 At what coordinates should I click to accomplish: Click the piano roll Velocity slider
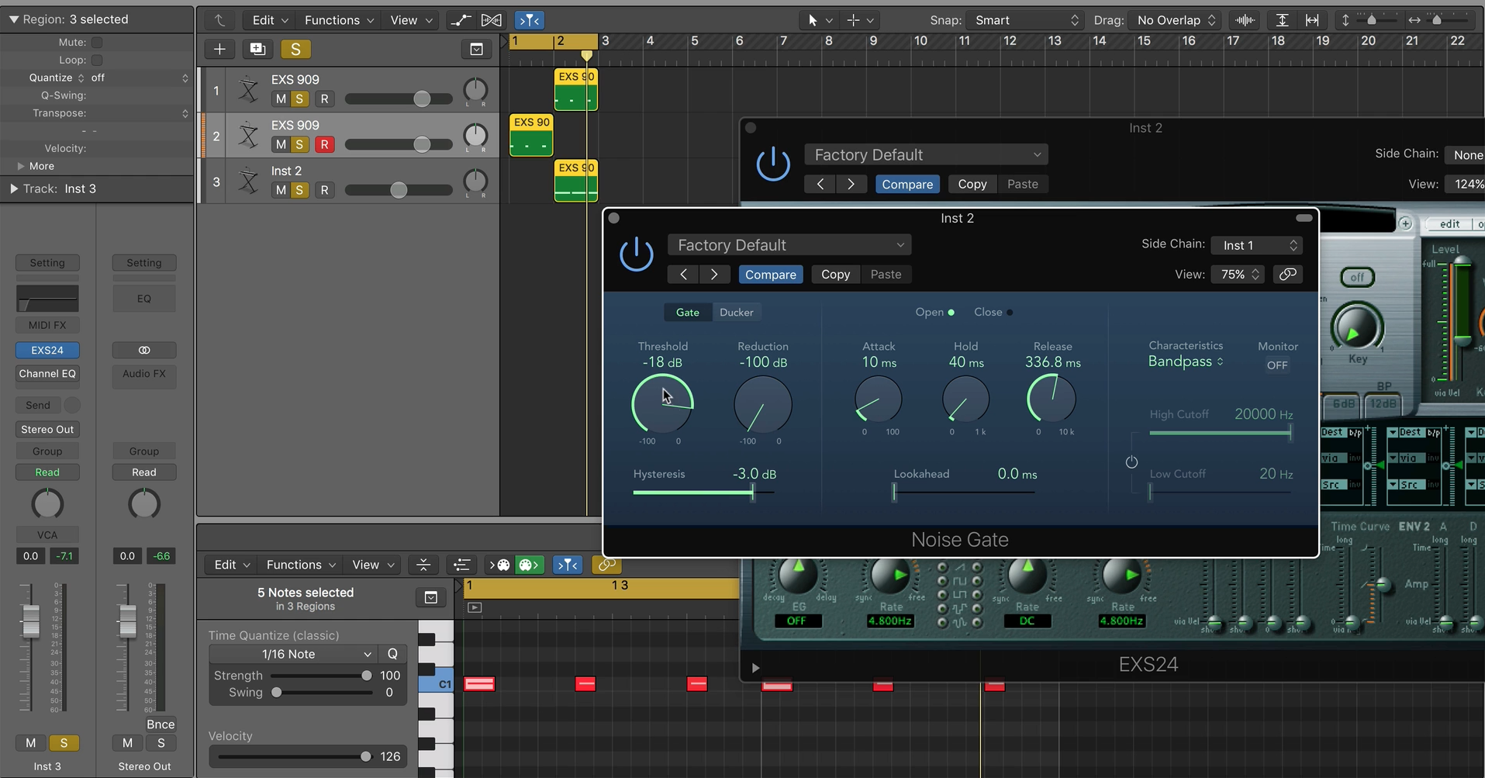(292, 756)
